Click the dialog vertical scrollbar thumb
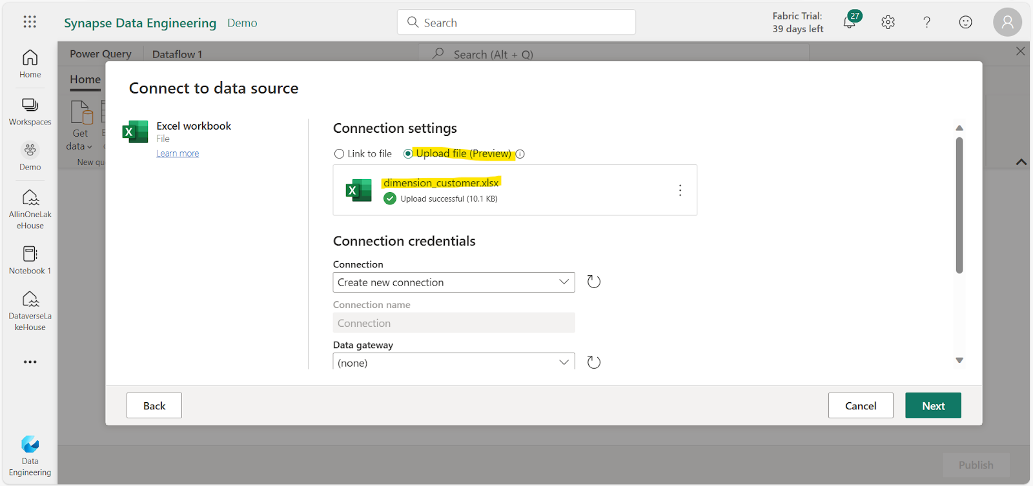Image resolution: width=1033 pixels, height=486 pixels. tap(959, 205)
